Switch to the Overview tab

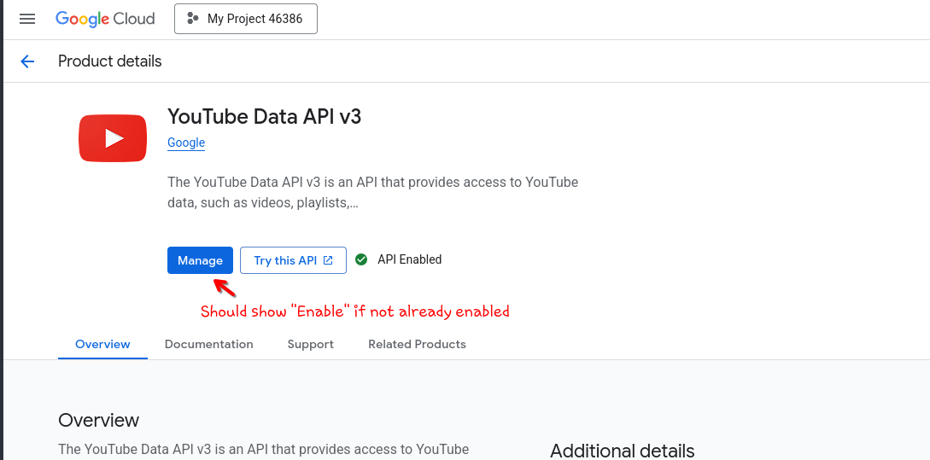102,344
